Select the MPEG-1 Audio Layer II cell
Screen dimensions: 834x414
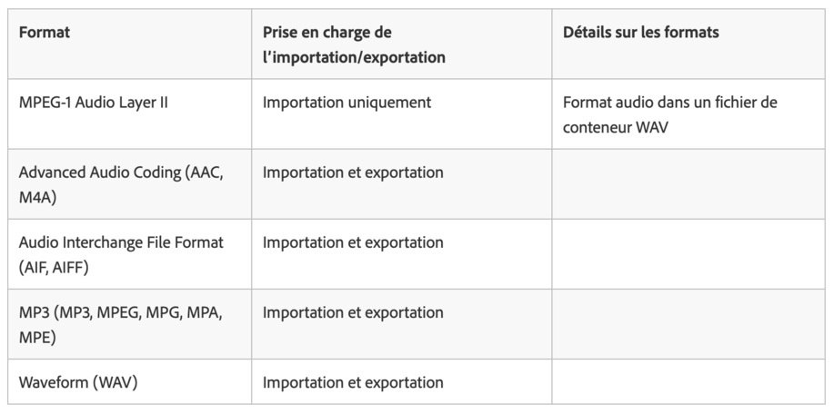[x=94, y=103]
